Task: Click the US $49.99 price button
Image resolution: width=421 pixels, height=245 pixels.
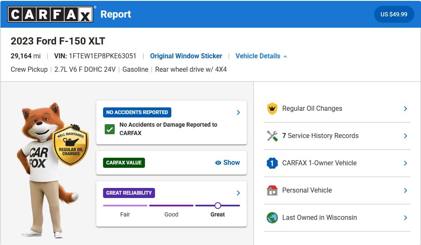Action: [x=394, y=14]
